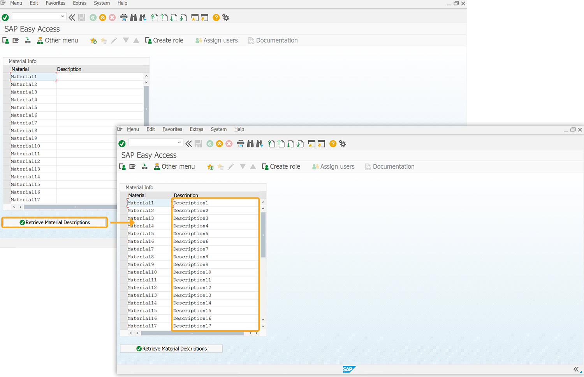Click orange Exit icon in back window
The width and height of the screenshot is (584, 377).
coord(103,18)
